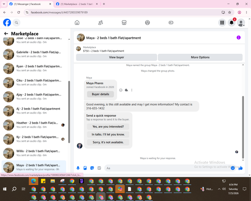Go to the Home feed icon
The image size is (251, 201).
pos(77,23)
